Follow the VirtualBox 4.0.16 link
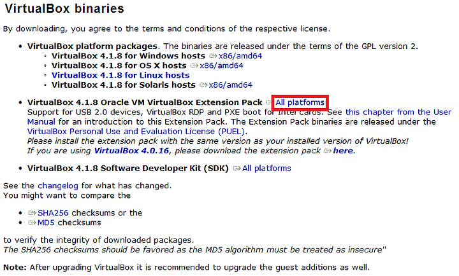 [x=131, y=151]
